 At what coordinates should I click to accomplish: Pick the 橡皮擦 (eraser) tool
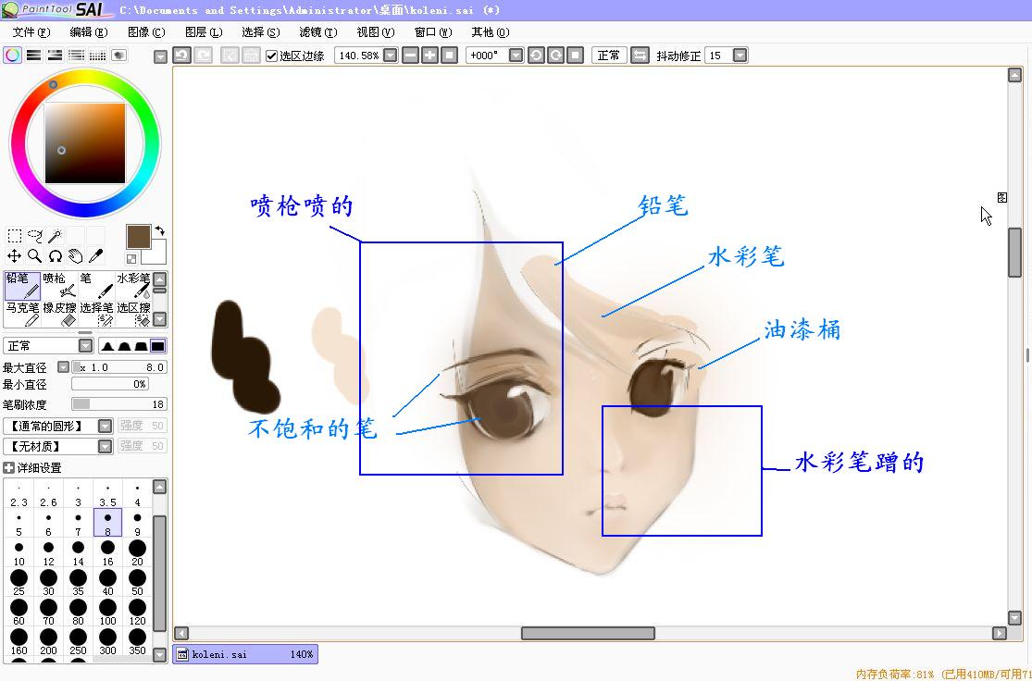click(59, 315)
